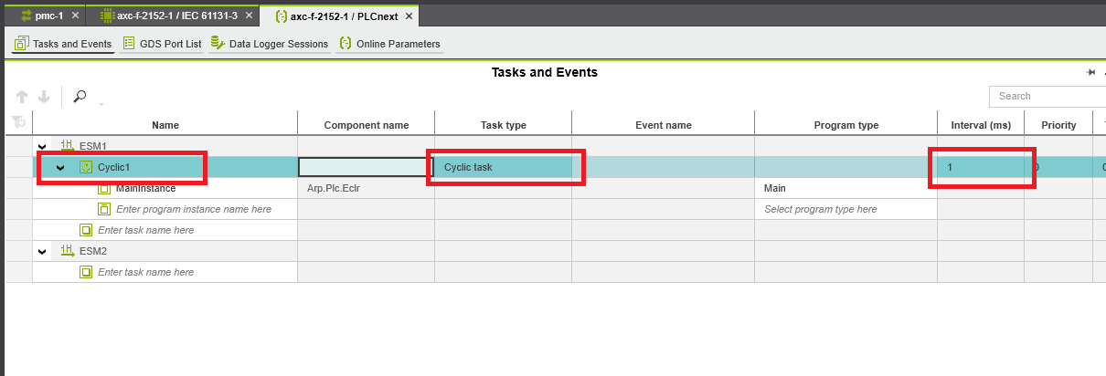
Task: Click the pin icon in panel header
Action: [1090, 73]
